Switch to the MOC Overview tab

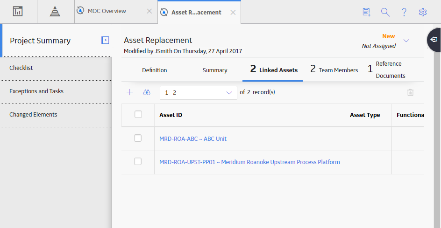point(107,11)
